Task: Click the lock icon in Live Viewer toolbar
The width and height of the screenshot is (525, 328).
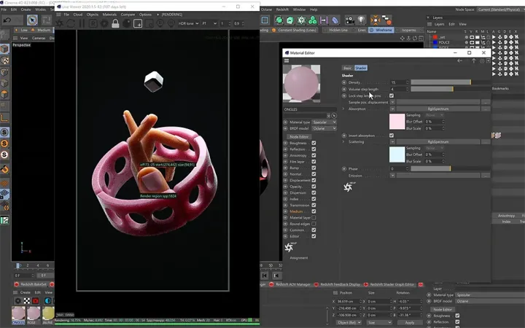Action: click(x=115, y=23)
